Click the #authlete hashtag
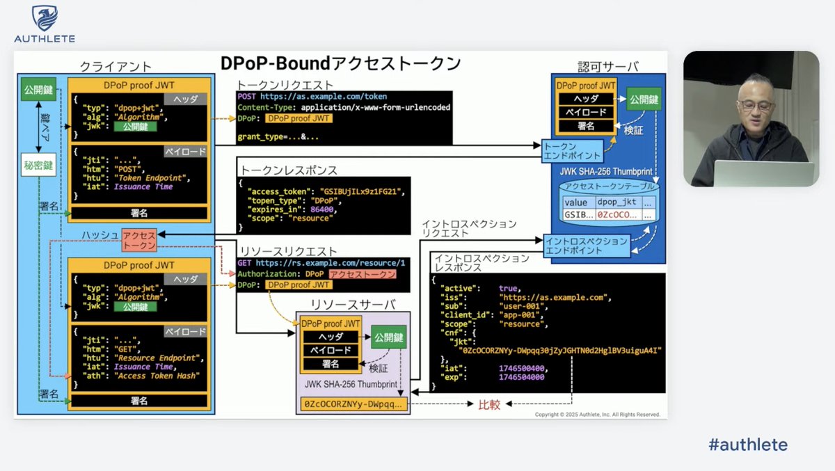 [x=749, y=445]
